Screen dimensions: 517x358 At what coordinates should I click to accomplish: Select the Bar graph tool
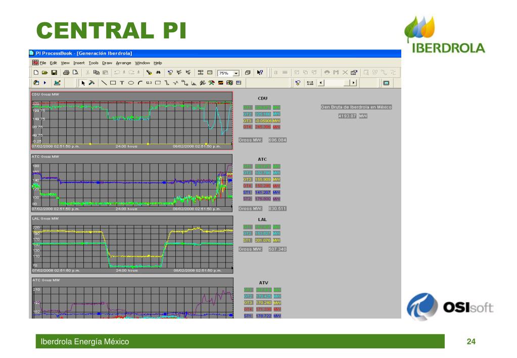[194, 83]
